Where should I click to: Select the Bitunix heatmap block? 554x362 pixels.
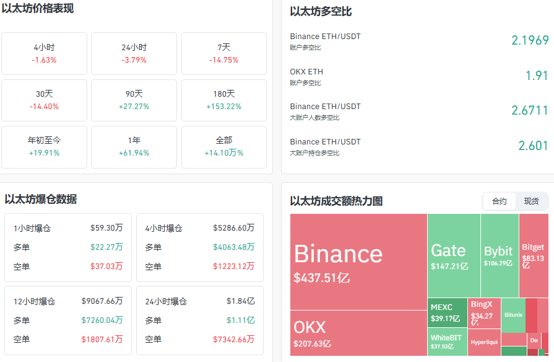(x=513, y=316)
